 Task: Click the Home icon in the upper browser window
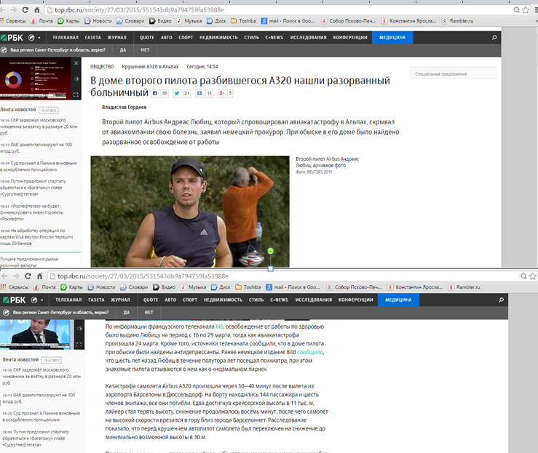point(37,10)
